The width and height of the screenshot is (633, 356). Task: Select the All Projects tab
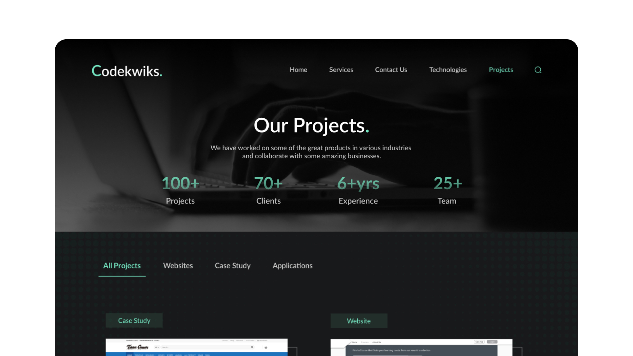click(122, 266)
